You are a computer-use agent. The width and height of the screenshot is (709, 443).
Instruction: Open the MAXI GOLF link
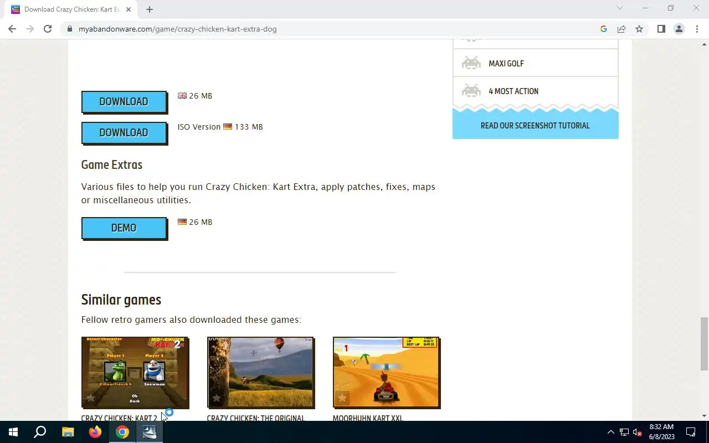(x=506, y=64)
